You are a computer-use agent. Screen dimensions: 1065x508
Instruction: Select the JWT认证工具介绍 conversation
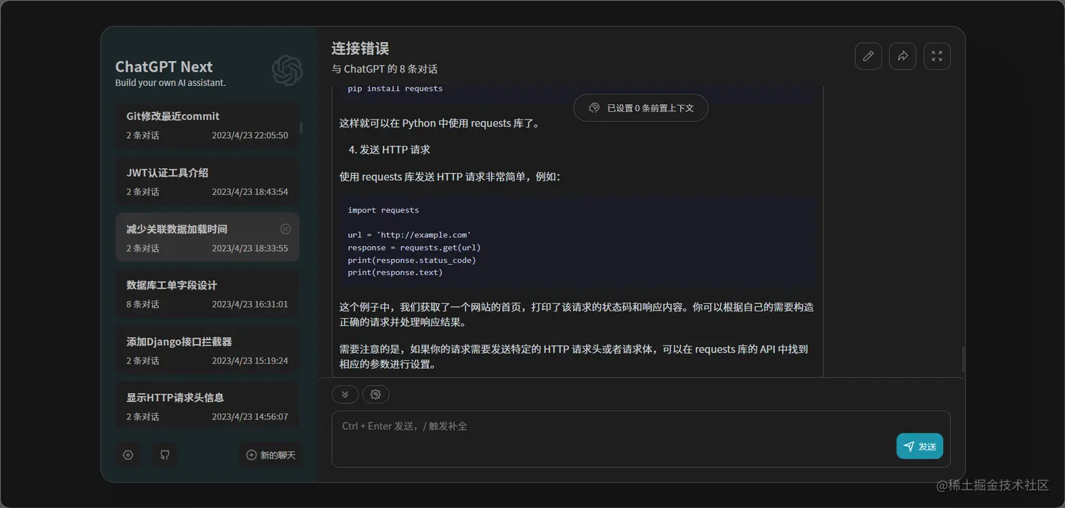tap(208, 181)
